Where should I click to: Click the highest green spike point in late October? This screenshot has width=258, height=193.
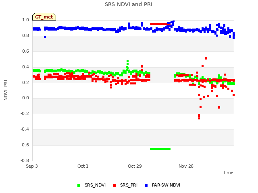127,62
